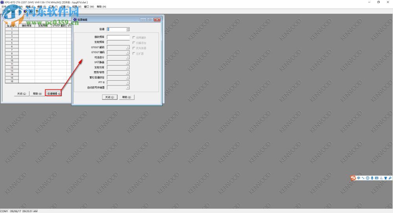The width and height of the screenshot is (393, 213).
Task: Decrease 信道 number with spinner down arrow
Action: tap(128, 30)
